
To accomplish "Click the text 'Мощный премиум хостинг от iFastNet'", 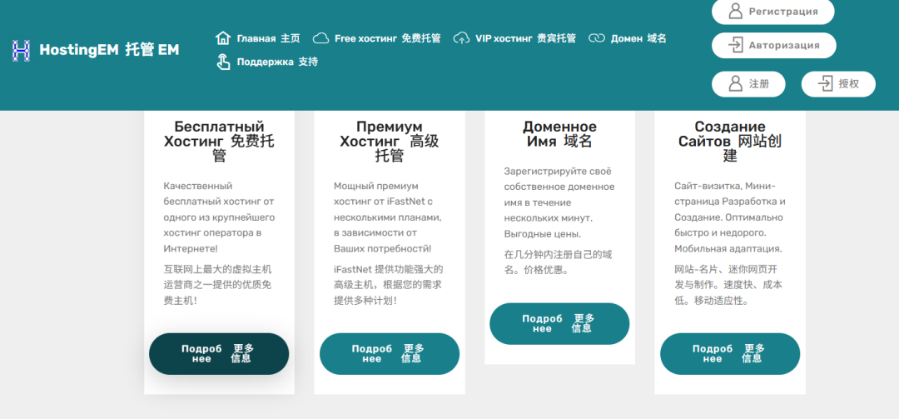I will point(388,217).
